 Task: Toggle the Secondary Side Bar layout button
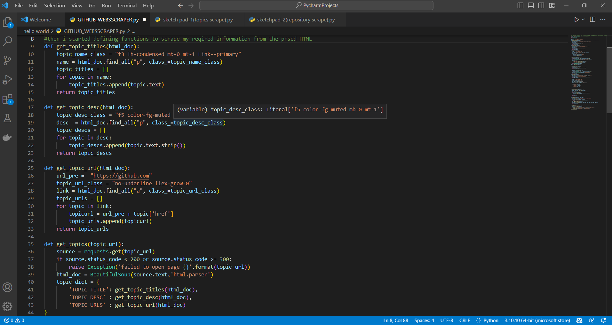(x=541, y=5)
